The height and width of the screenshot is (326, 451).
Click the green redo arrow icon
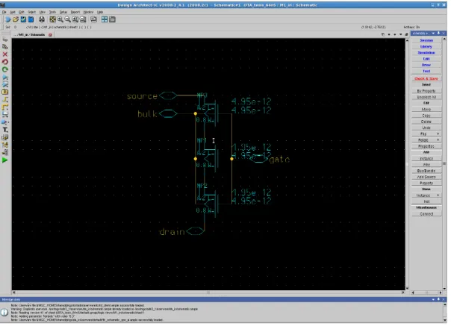coord(5,69)
